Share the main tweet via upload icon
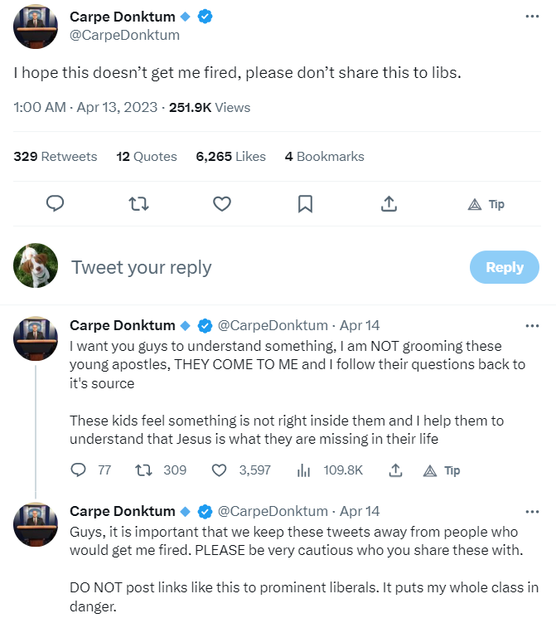Screen dimensions: 556x623 pos(389,203)
